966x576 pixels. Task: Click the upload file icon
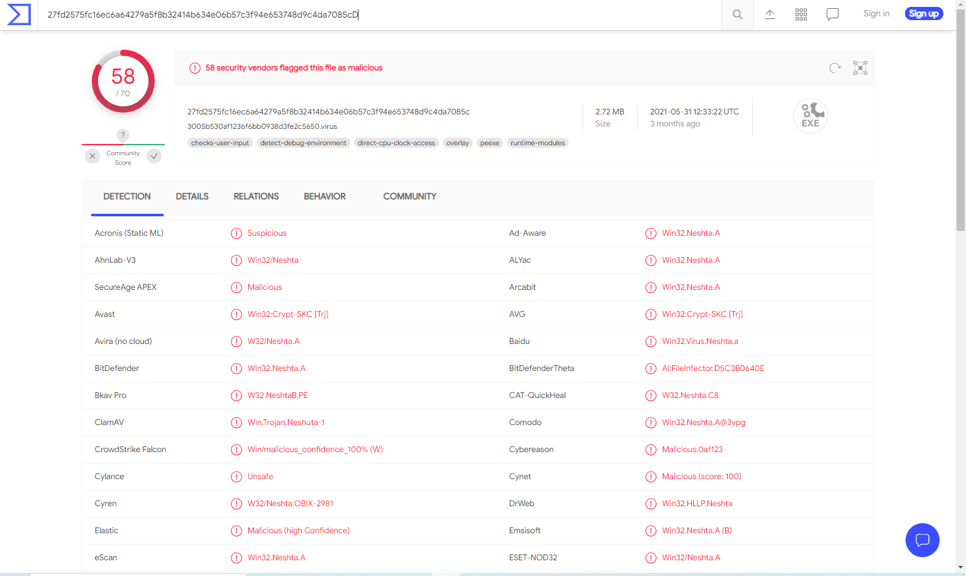coord(769,14)
